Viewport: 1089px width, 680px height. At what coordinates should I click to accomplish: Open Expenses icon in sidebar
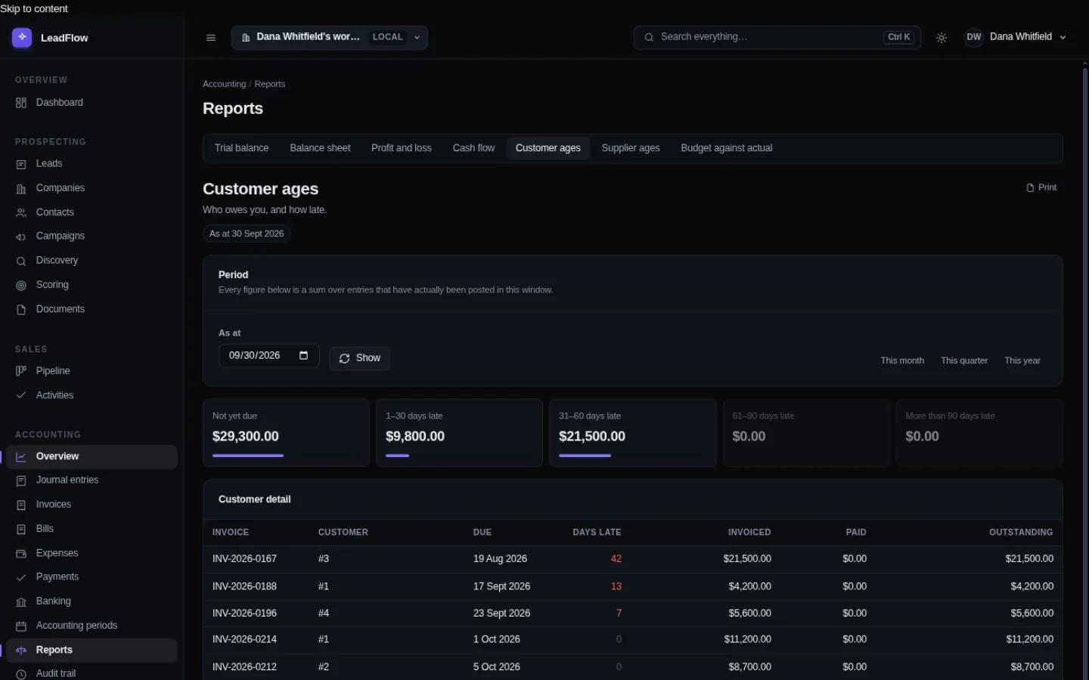click(x=21, y=554)
